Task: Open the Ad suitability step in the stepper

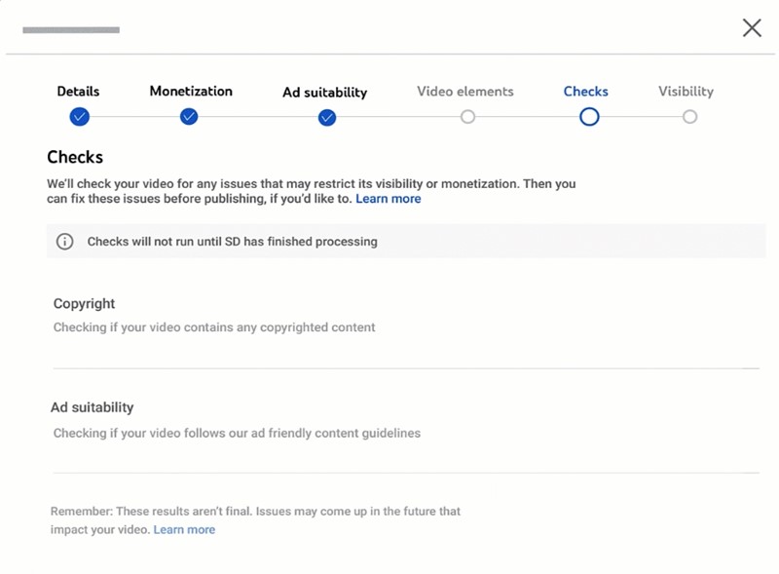Action: click(x=324, y=93)
